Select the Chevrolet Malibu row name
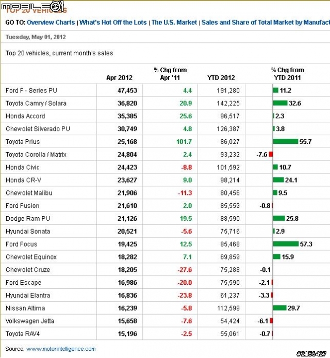This screenshot has height=358, width=330. point(29,193)
